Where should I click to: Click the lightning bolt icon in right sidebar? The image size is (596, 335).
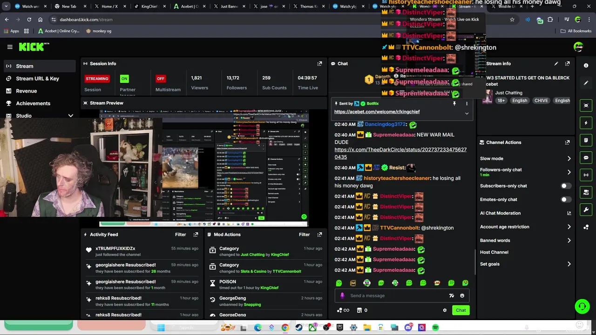(586, 123)
